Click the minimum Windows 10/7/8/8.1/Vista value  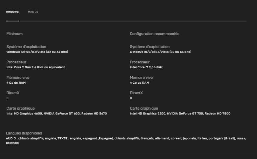point(37,52)
